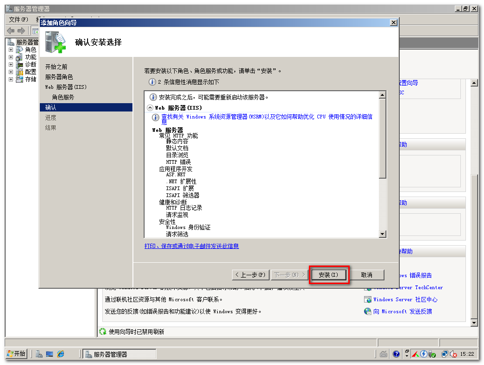
Task: Click the globe icon beside 向 Microsoft 发送反馈
Action: (x=368, y=311)
